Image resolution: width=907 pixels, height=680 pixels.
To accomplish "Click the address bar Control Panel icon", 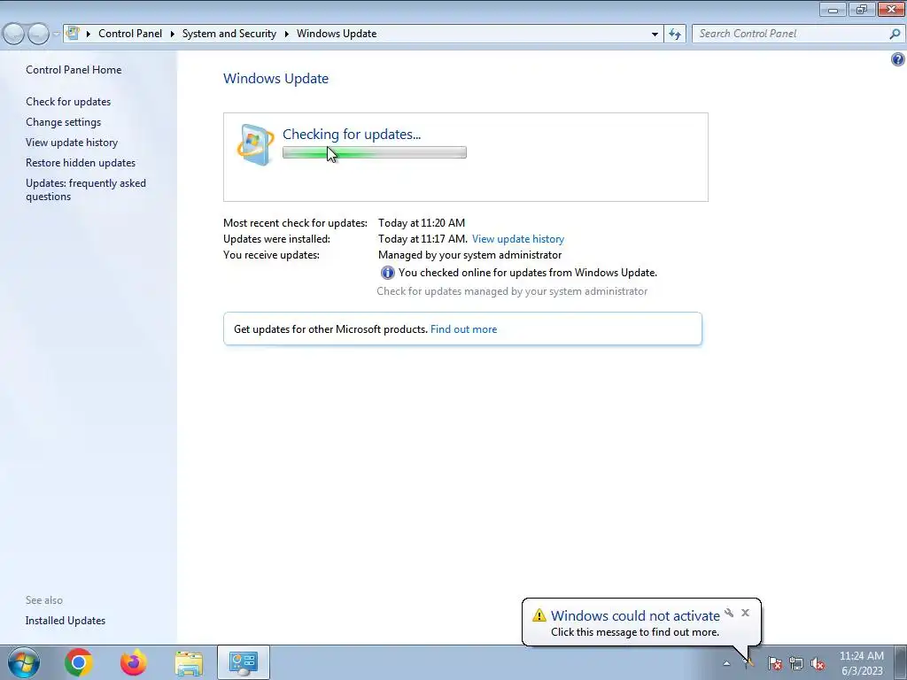I will coord(73,33).
